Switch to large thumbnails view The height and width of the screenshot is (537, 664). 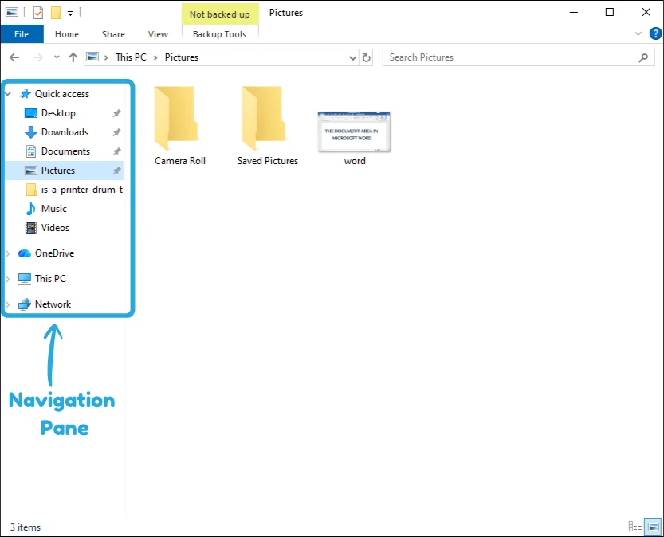pos(651,527)
